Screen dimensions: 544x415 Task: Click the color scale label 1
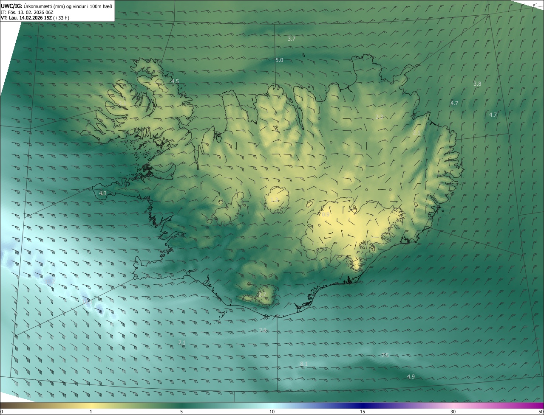pyautogui.click(x=91, y=412)
